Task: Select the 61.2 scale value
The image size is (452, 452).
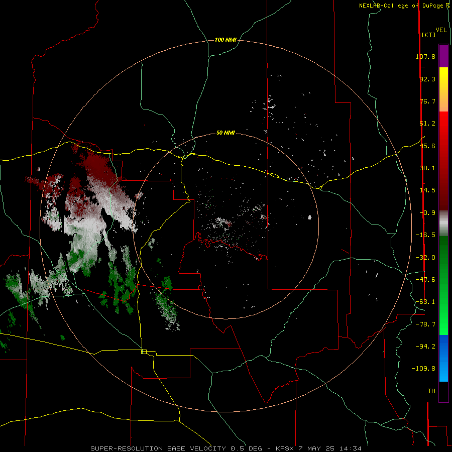Action: (x=427, y=124)
